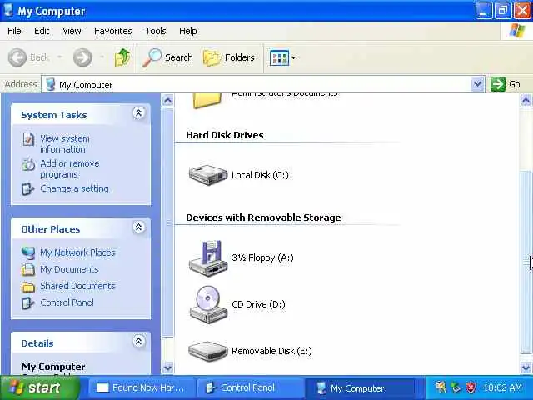533x400 pixels.
Task: Open My Documents link in Other Places
Action: pos(69,269)
